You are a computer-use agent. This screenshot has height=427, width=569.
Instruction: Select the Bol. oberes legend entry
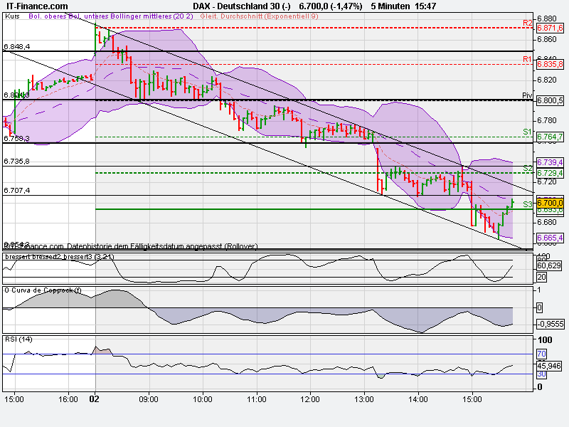click(47, 16)
